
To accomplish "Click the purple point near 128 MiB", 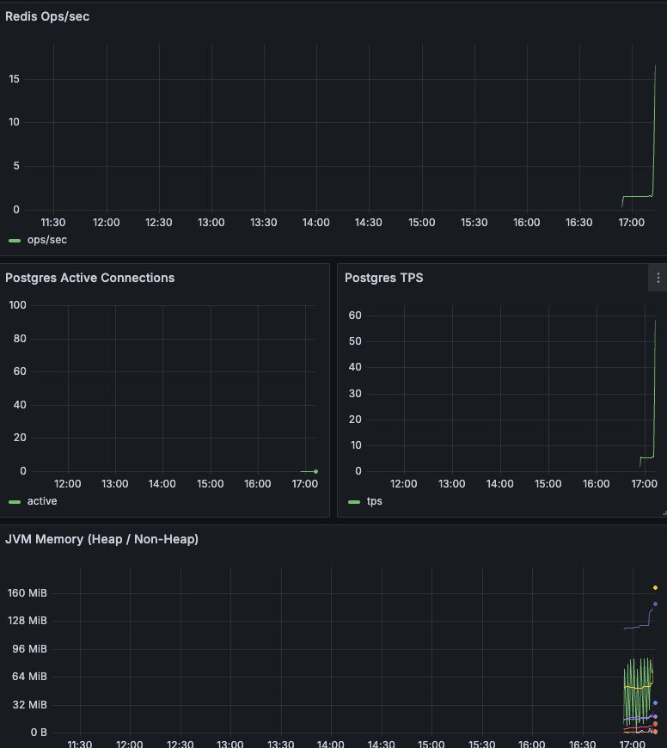I will pyautogui.click(x=655, y=604).
